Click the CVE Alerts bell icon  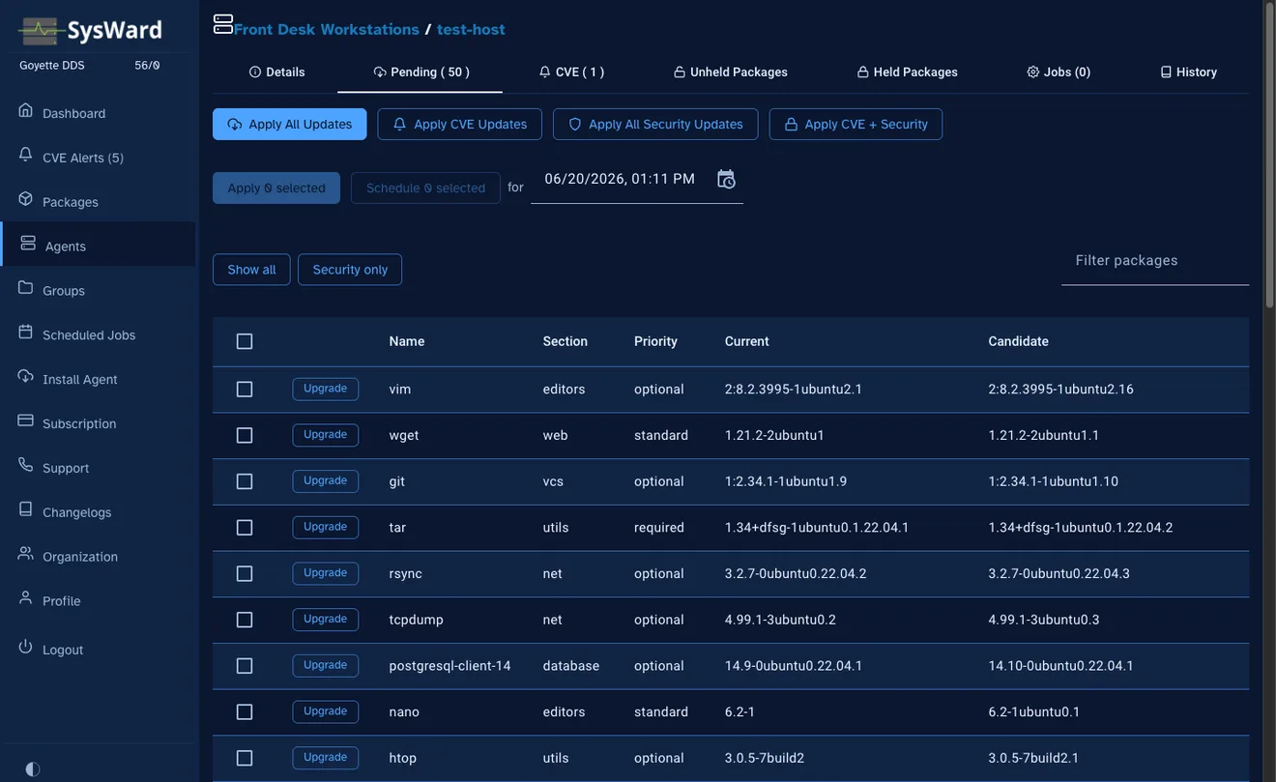(25, 155)
